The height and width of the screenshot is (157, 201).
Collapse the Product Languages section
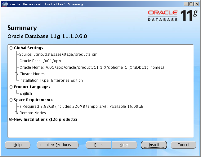11,87
